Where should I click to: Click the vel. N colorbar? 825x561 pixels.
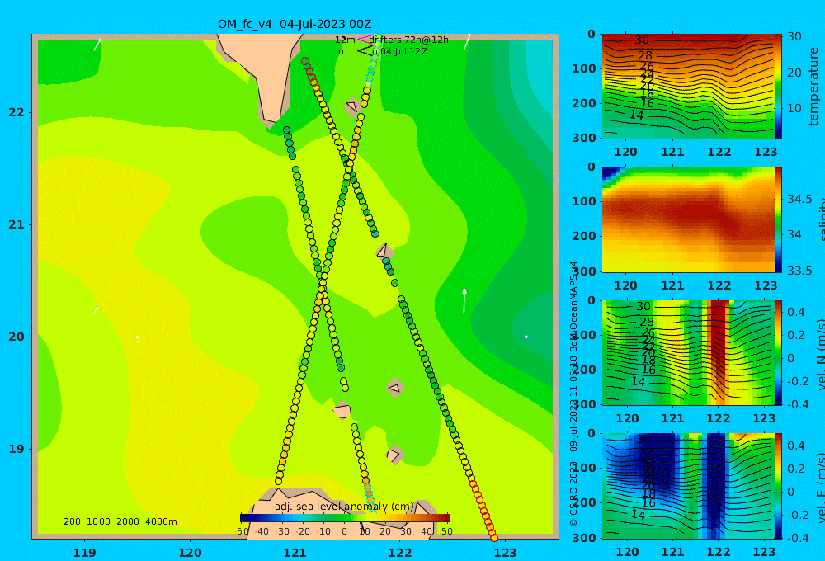[779, 352]
